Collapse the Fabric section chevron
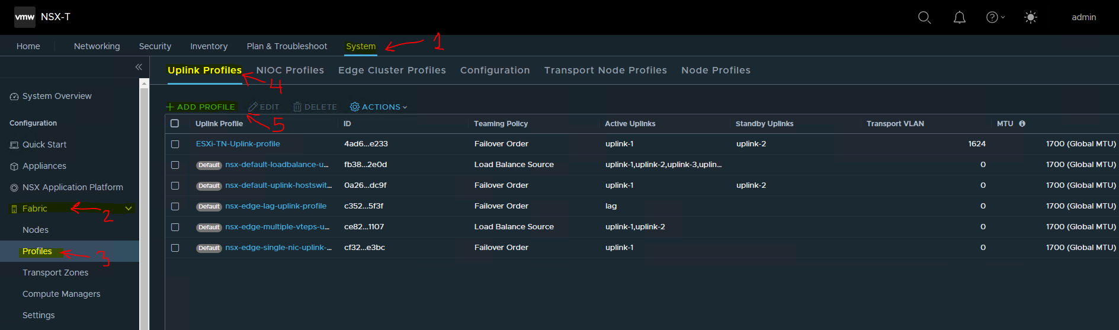The image size is (1119, 330). 128,209
